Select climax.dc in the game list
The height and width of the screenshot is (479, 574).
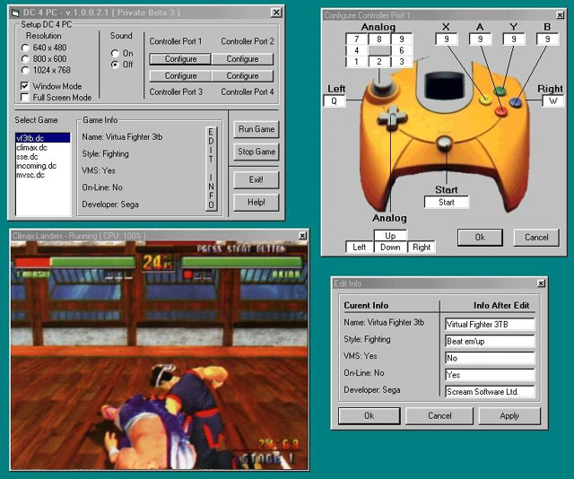tap(43, 148)
